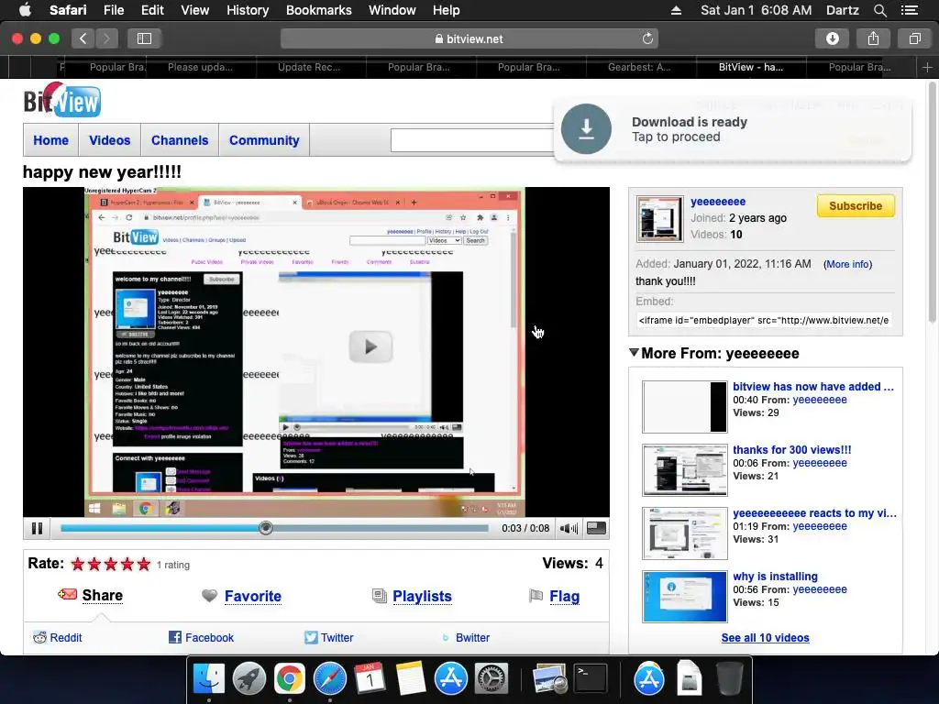
Task: Click the uploader avatar thumbnail
Action: 660,218
